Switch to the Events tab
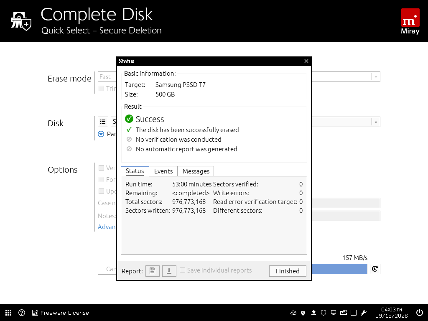428x321 pixels. (163, 171)
